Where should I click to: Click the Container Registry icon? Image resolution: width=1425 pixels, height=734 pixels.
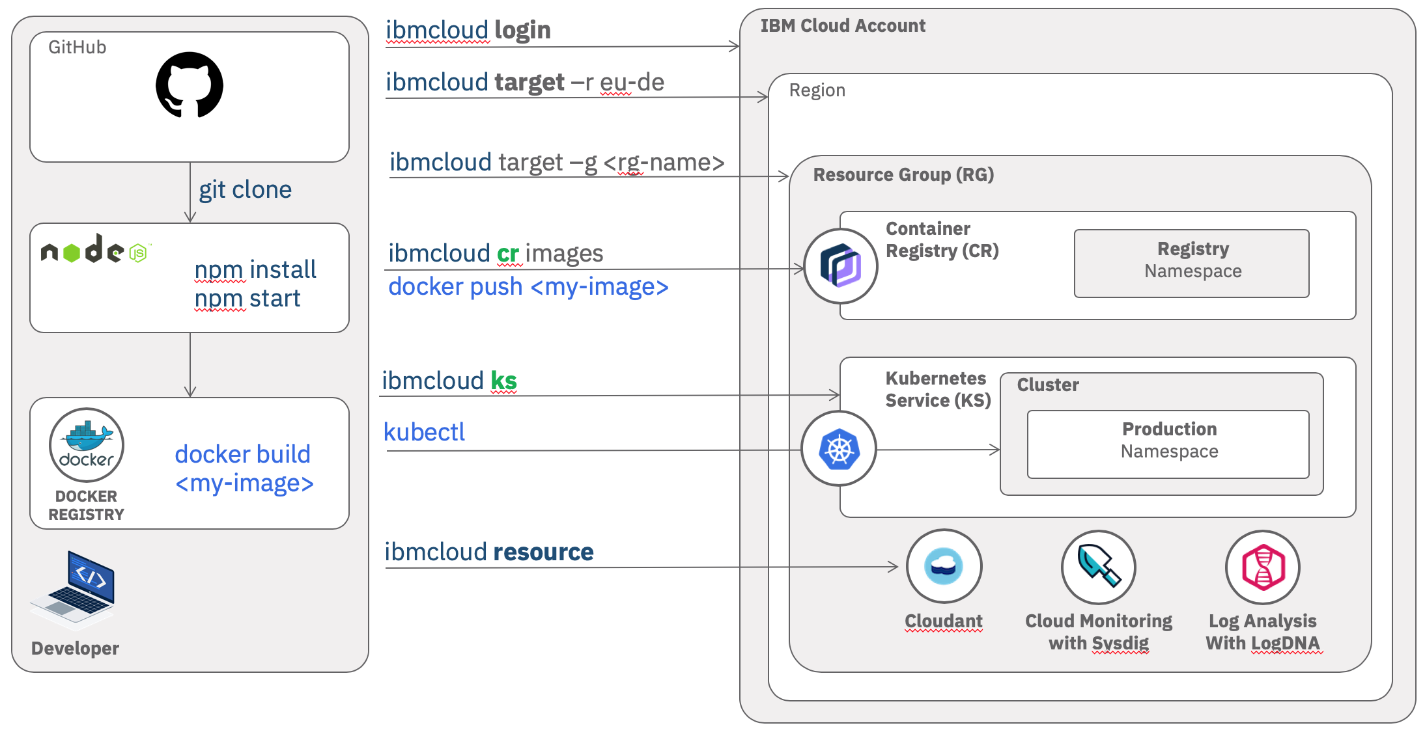pos(841,266)
